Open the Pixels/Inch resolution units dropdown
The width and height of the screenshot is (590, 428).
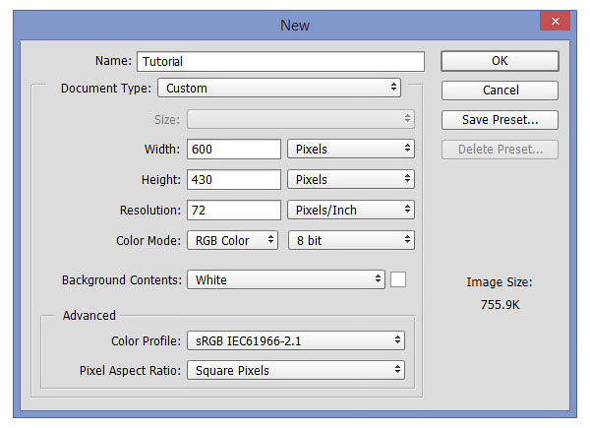tap(351, 210)
